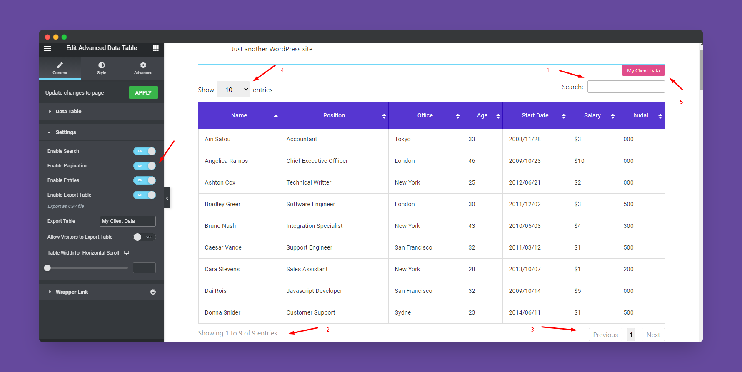
Task: Open the widgets grid icon
Action: [156, 48]
